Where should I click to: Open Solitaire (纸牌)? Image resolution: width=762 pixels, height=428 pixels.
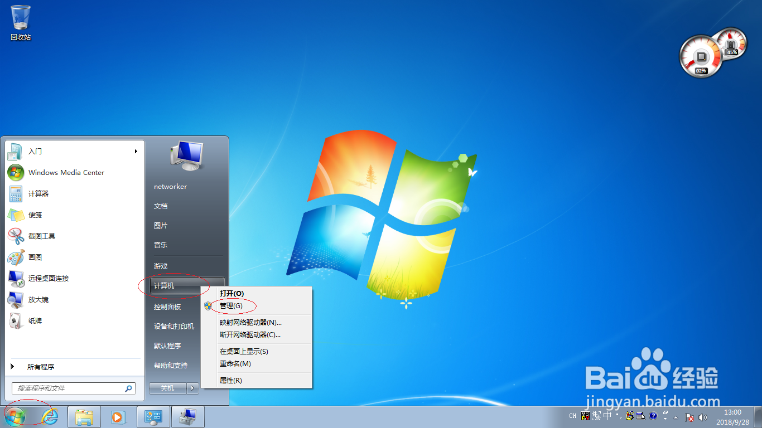click(x=75, y=321)
